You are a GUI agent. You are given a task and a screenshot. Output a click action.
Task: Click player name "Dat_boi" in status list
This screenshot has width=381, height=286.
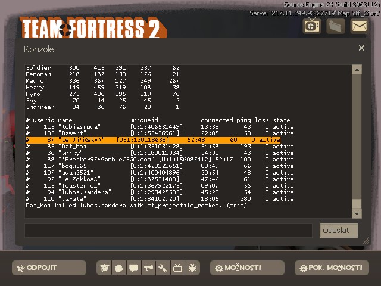pos(74,147)
